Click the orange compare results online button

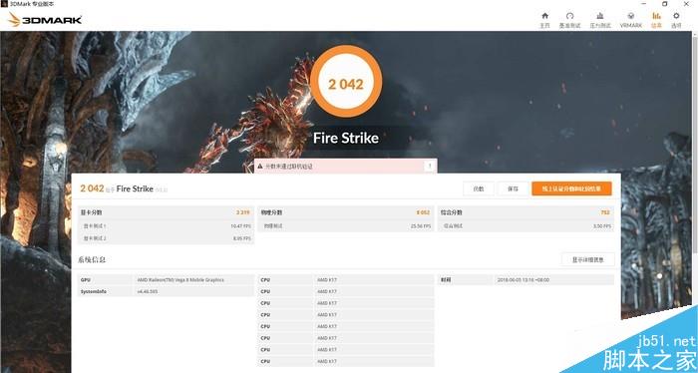pos(571,188)
